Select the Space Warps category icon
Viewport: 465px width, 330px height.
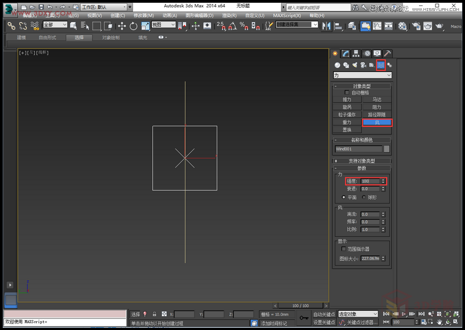pyautogui.click(x=381, y=65)
